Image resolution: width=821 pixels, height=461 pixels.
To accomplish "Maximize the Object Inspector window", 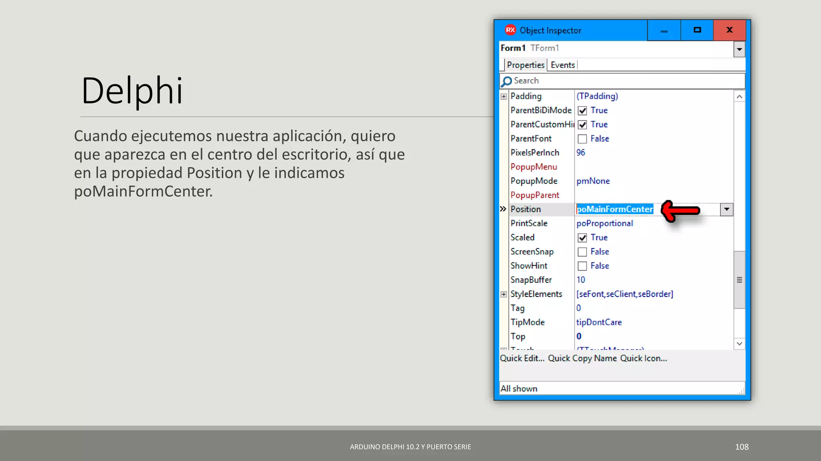I will click(x=697, y=30).
